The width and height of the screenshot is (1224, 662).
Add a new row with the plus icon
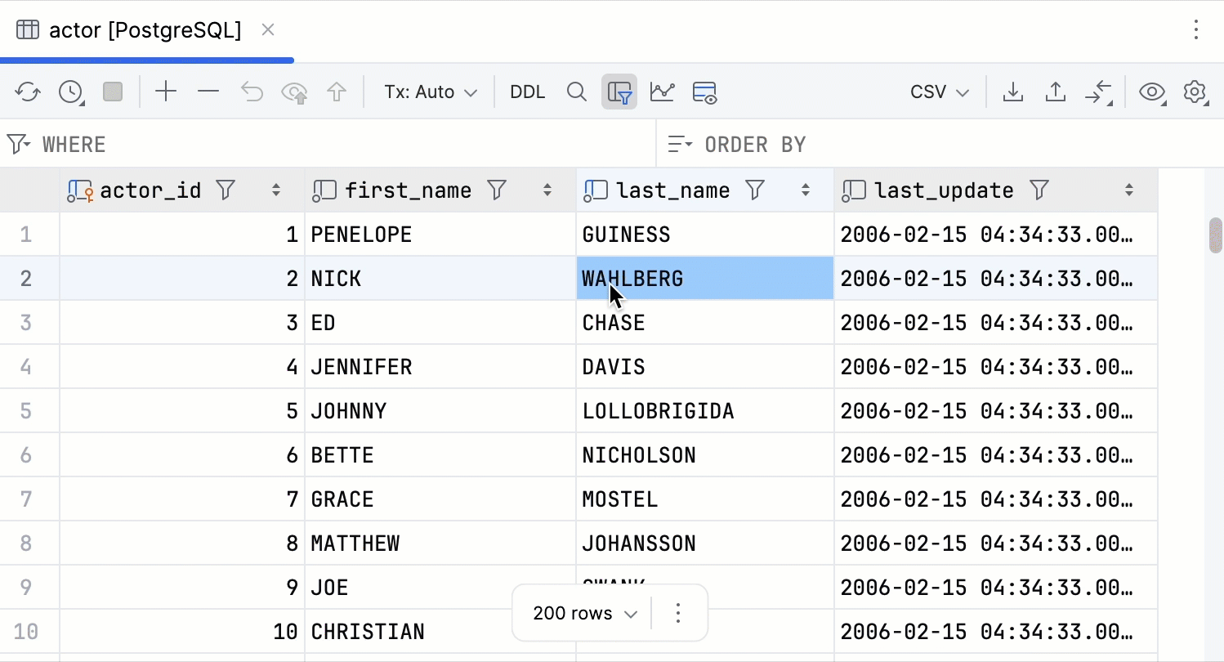point(166,92)
